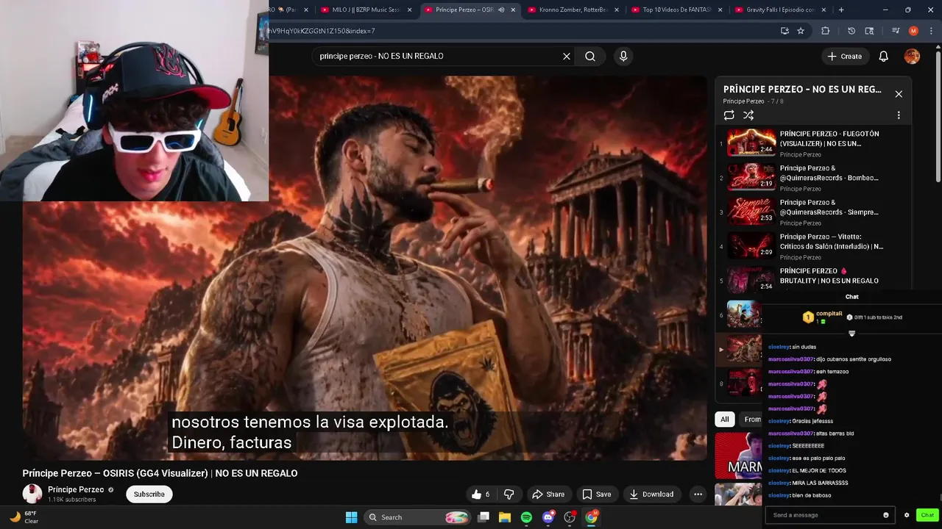
Task: Switch to Gravity Falls Episodio tab
Action: pyautogui.click(x=779, y=10)
